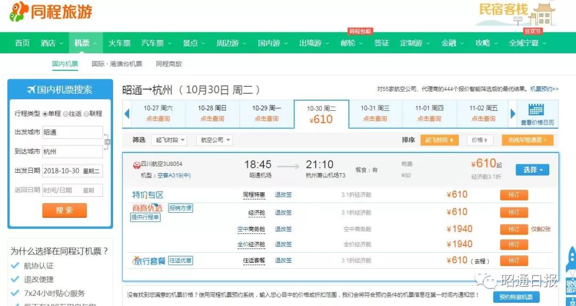Image resolution: width=576 pixels, height=306 pixels.
Task: Sort by 价格
Action: (480, 140)
